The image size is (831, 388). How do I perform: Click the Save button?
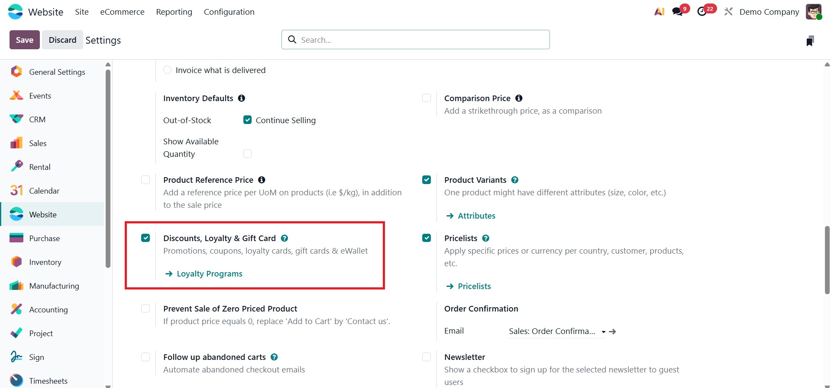pos(25,40)
